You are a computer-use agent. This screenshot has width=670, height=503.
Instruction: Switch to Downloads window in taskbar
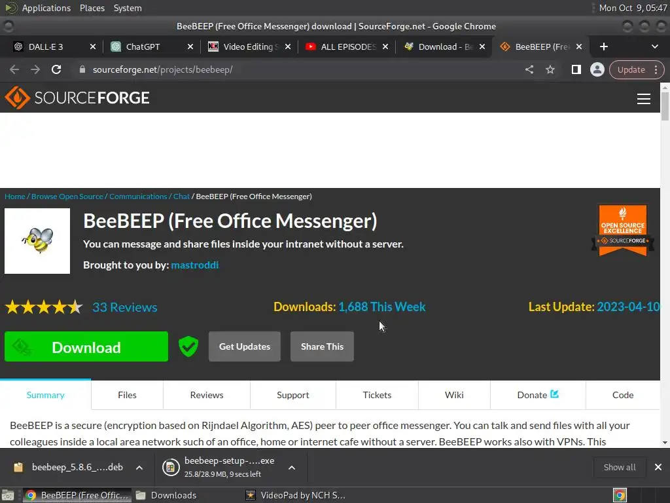(x=167, y=495)
